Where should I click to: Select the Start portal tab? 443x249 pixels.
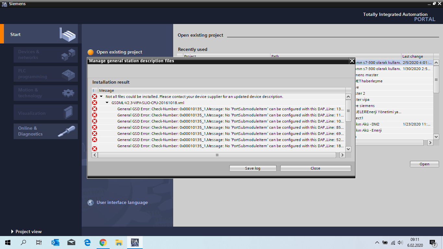(x=41, y=34)
